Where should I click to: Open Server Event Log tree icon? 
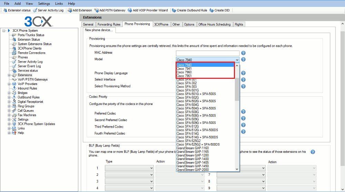(x=14, y=66)
